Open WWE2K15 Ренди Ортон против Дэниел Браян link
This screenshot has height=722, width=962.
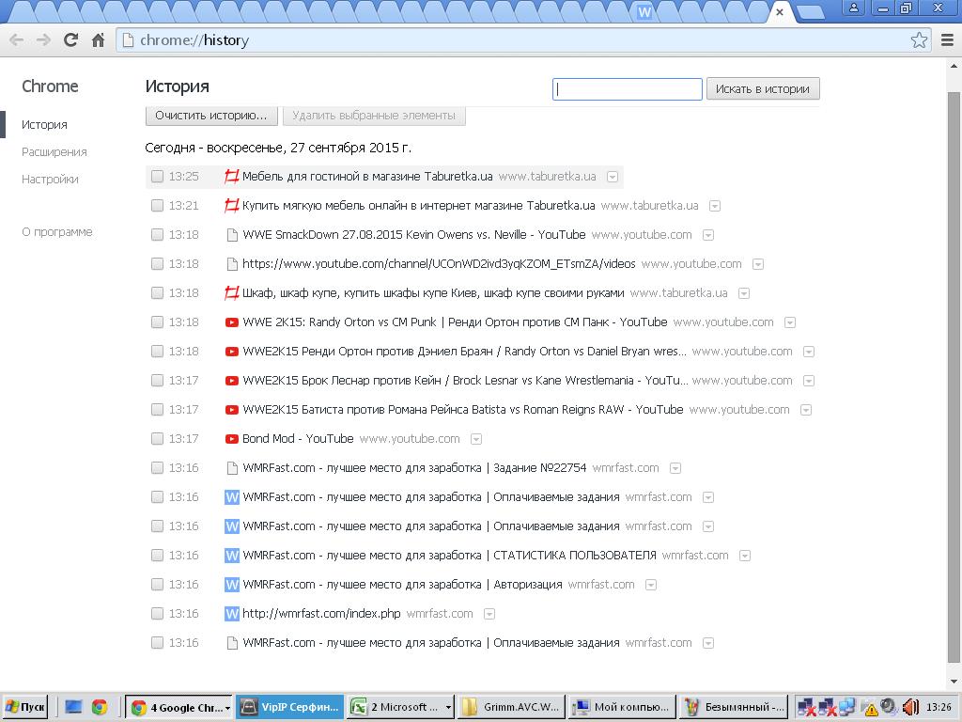click(x=464, y=352)
